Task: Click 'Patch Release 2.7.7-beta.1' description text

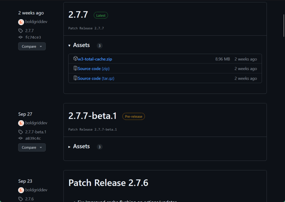Action: [92, 129]
